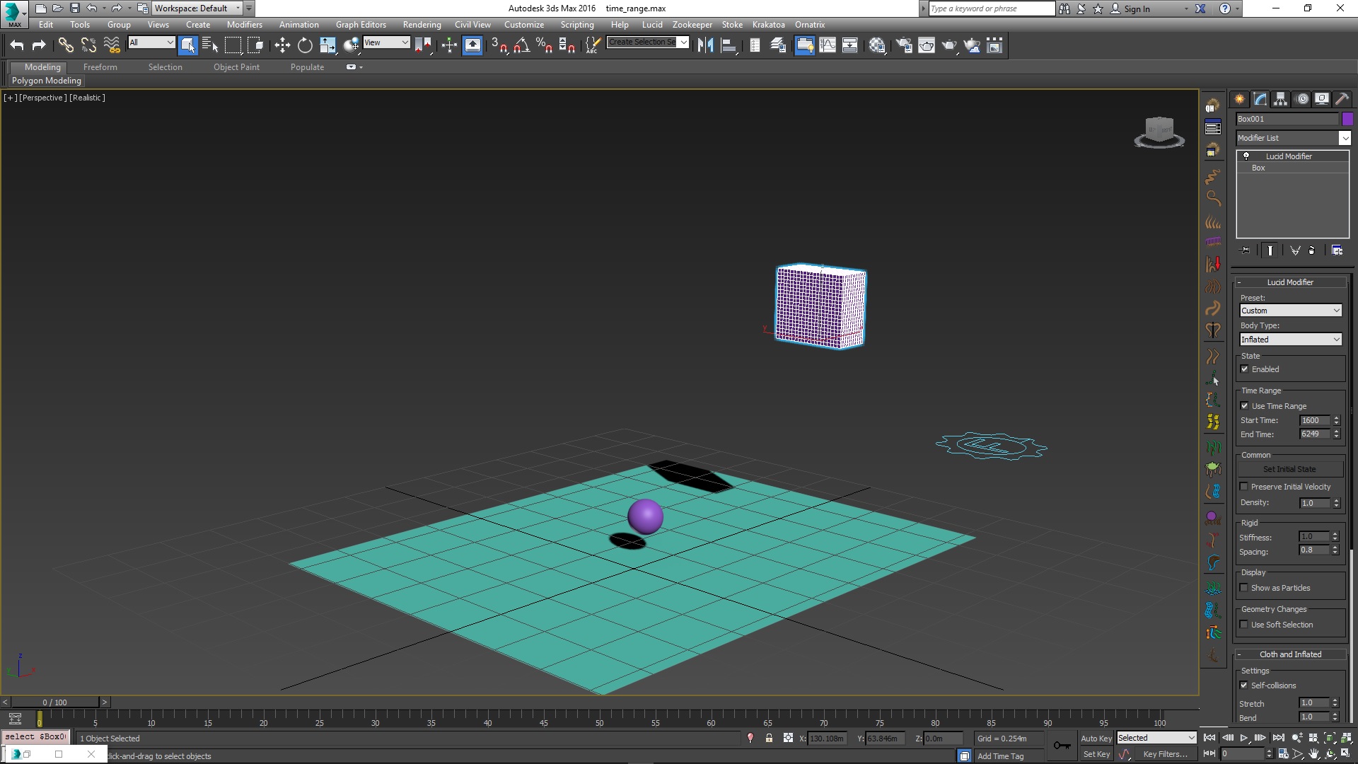This screenshot has width=1358, height=764.
Task: Select the Rotate tool in toolbar
Action: (x=305, y=46)
